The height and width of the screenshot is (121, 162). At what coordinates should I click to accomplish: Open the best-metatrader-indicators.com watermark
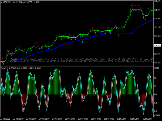pyautogui.click(x=81, y=59)
